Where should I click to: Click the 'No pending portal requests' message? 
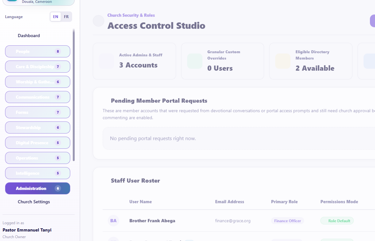click(x=153, y=138)
